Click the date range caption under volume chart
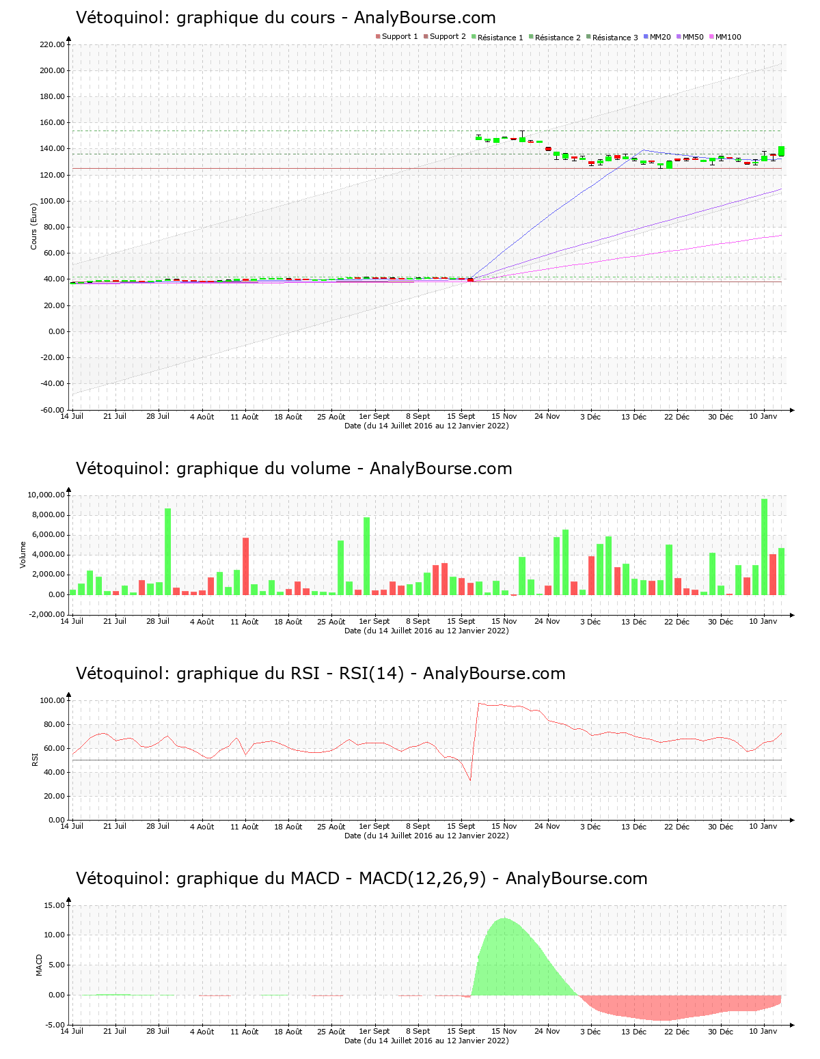The height and width of the screenshot is (1059, 820). pos(426,631)
